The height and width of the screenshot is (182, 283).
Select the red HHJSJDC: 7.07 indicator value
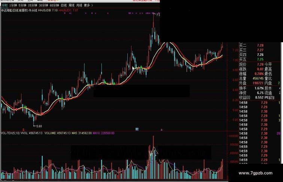(x=69, y=10)
